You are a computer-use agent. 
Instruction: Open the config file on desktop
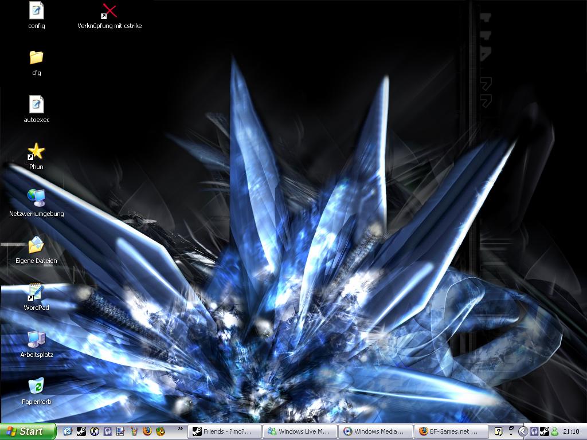36,10
